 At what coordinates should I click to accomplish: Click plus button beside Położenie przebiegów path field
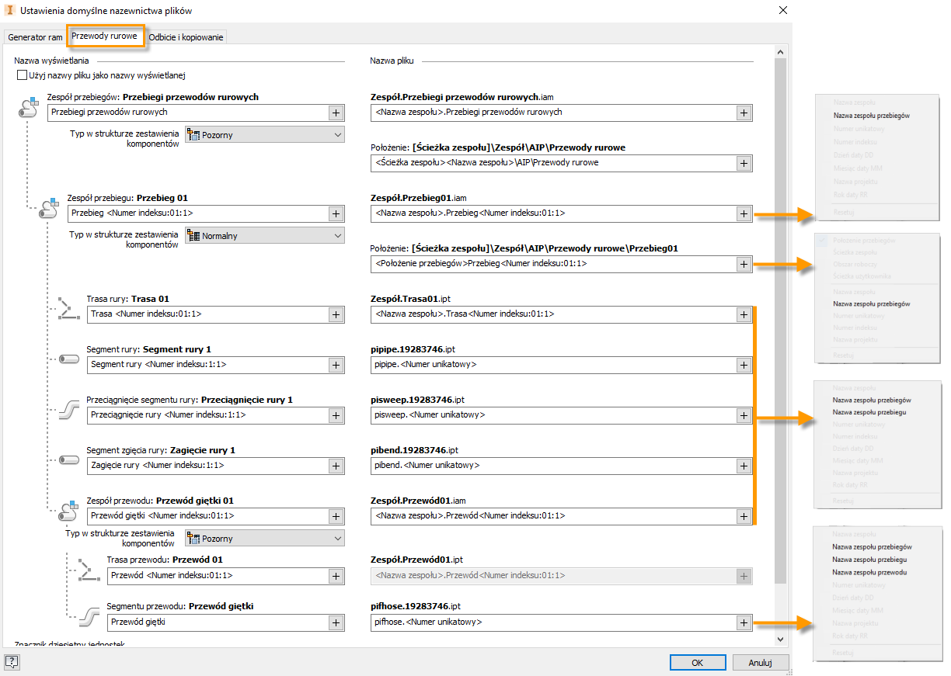(744, 264)
